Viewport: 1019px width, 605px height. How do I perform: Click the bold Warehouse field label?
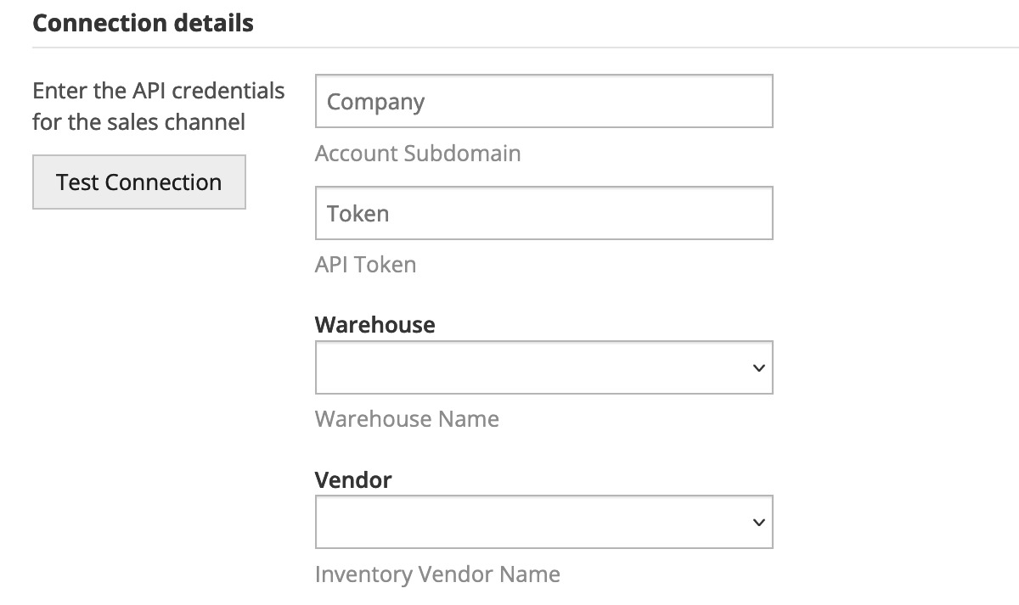pos(374,325)
